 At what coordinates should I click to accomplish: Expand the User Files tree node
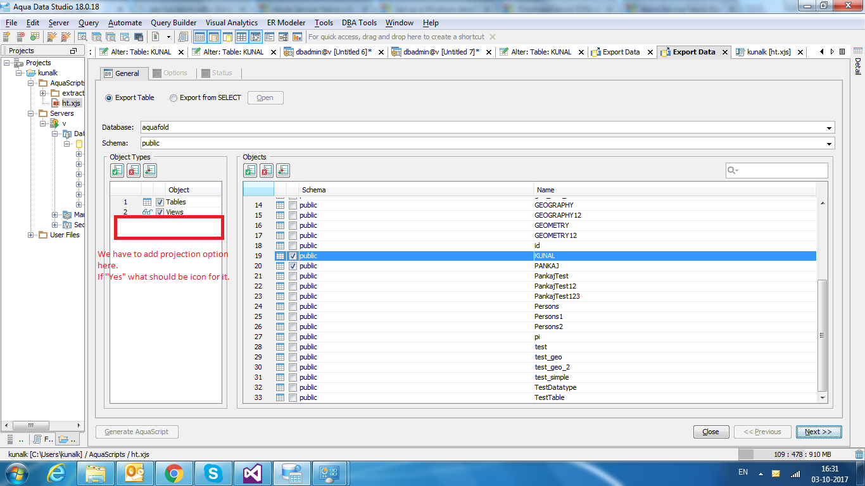point(31,235)
